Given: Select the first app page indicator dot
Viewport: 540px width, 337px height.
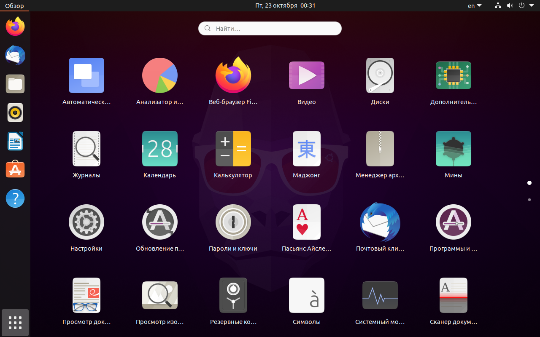Looking at the screenshot, I should [x=529, y=183].
